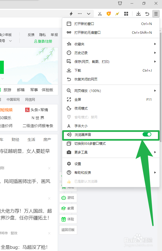The image size is (162, 251).
Task: Switch to the 生活 news tab
Action: (31, 140)
